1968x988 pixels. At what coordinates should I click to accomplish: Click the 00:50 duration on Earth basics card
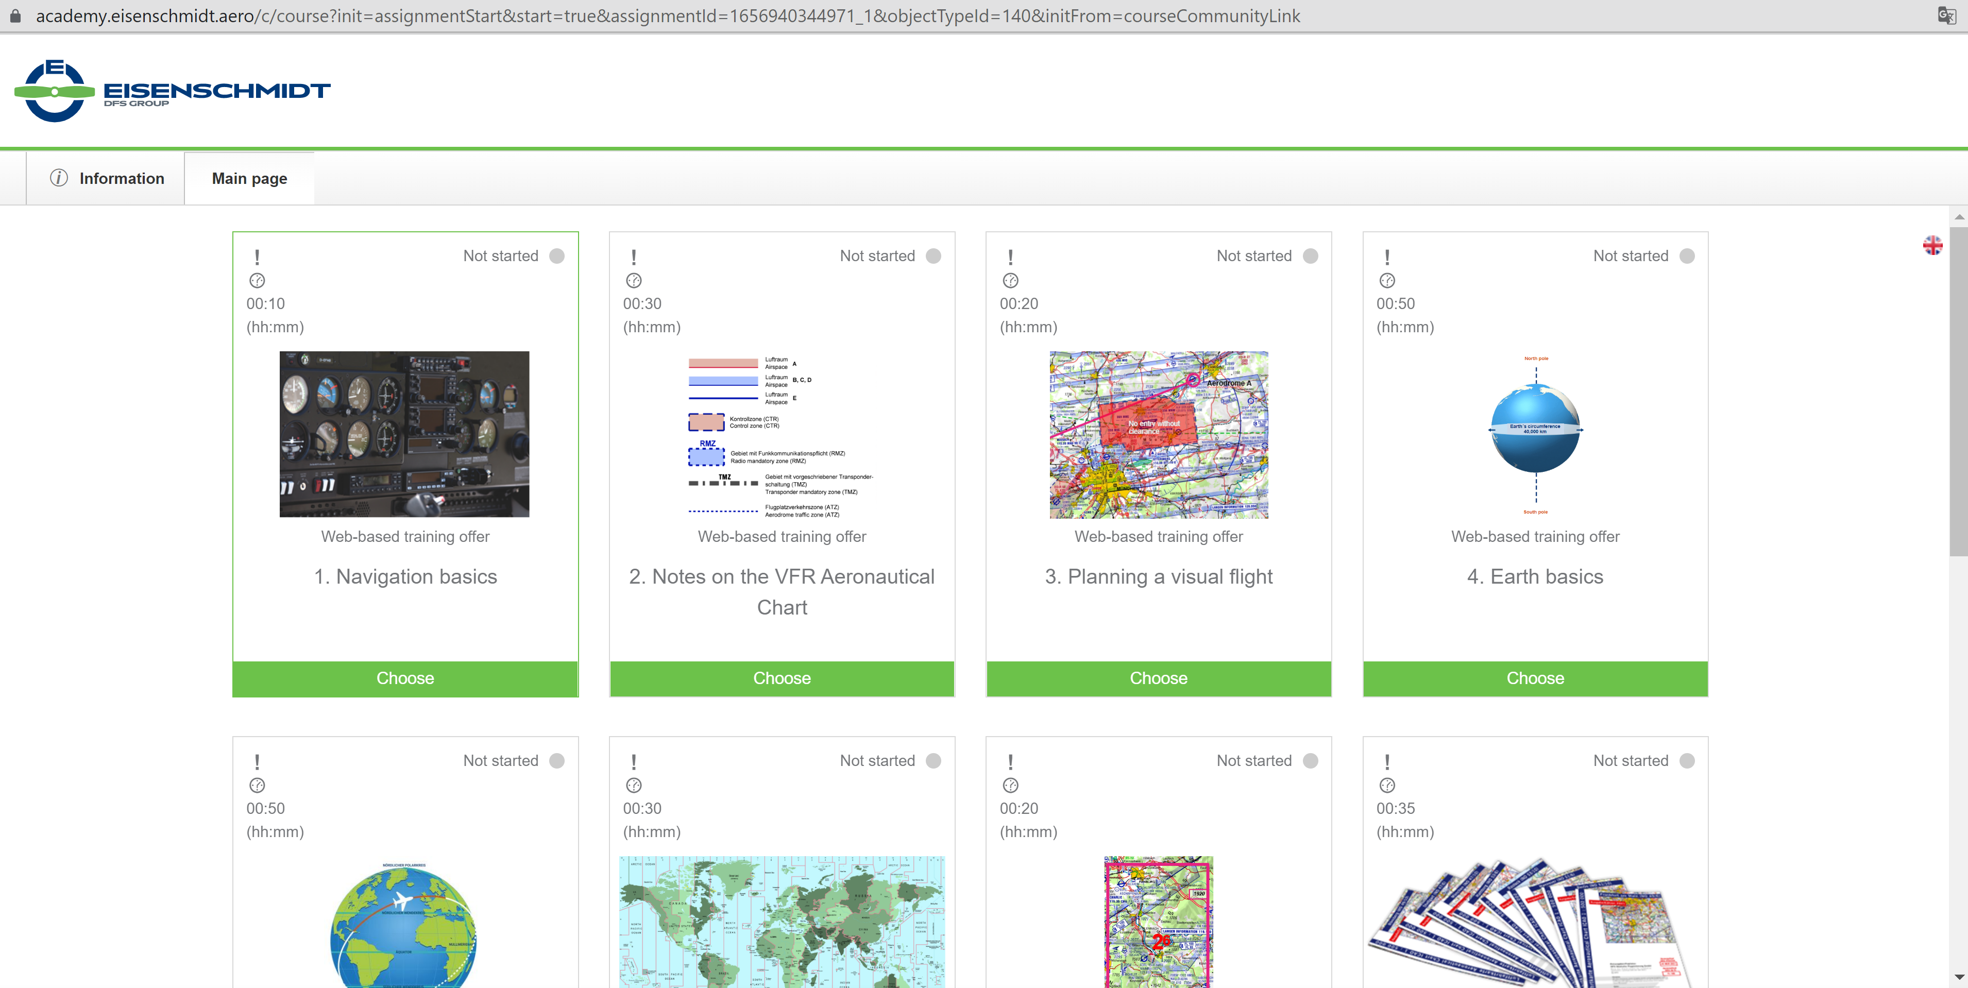[1395, 303]
